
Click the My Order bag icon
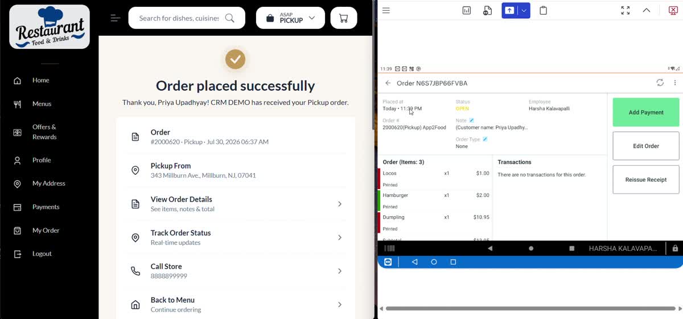[18, 230]
